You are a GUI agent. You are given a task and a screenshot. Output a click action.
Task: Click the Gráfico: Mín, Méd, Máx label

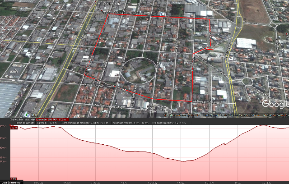click(22, 120)
